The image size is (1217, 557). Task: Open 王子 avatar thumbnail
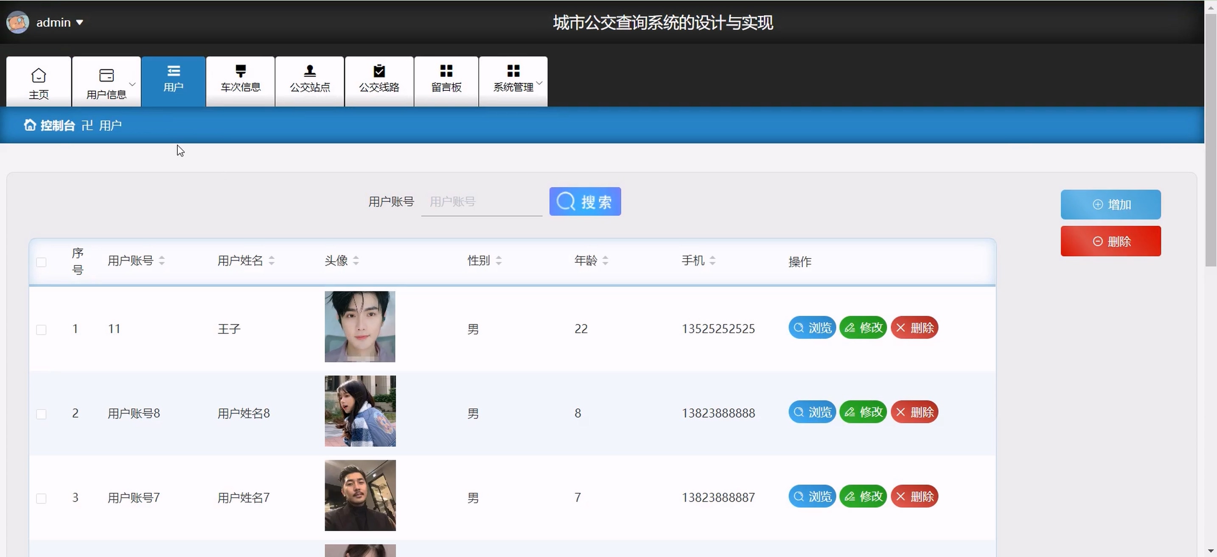click(x=360, y=327)
